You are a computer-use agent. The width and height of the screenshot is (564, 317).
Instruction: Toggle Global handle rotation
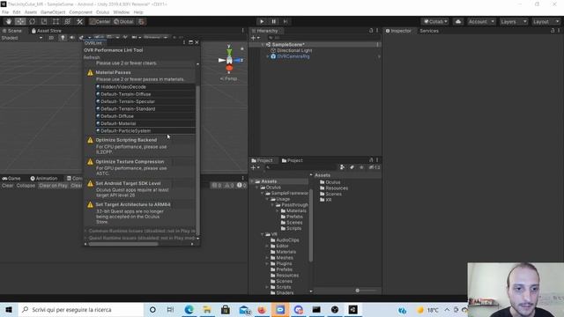123,21
